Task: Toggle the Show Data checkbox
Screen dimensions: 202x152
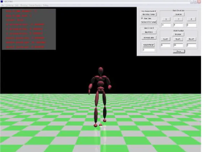Action: point(142,18)
